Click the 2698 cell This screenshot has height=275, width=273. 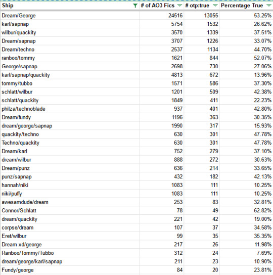tap(162, 66)
